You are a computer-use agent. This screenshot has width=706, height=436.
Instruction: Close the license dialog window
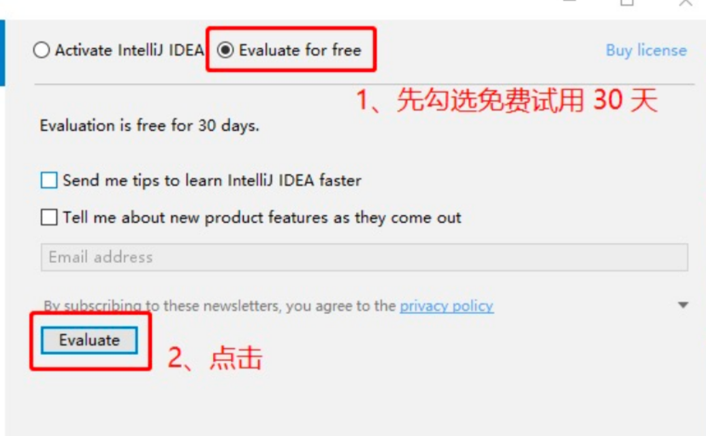pyautogui.click(x=686, y=3)
